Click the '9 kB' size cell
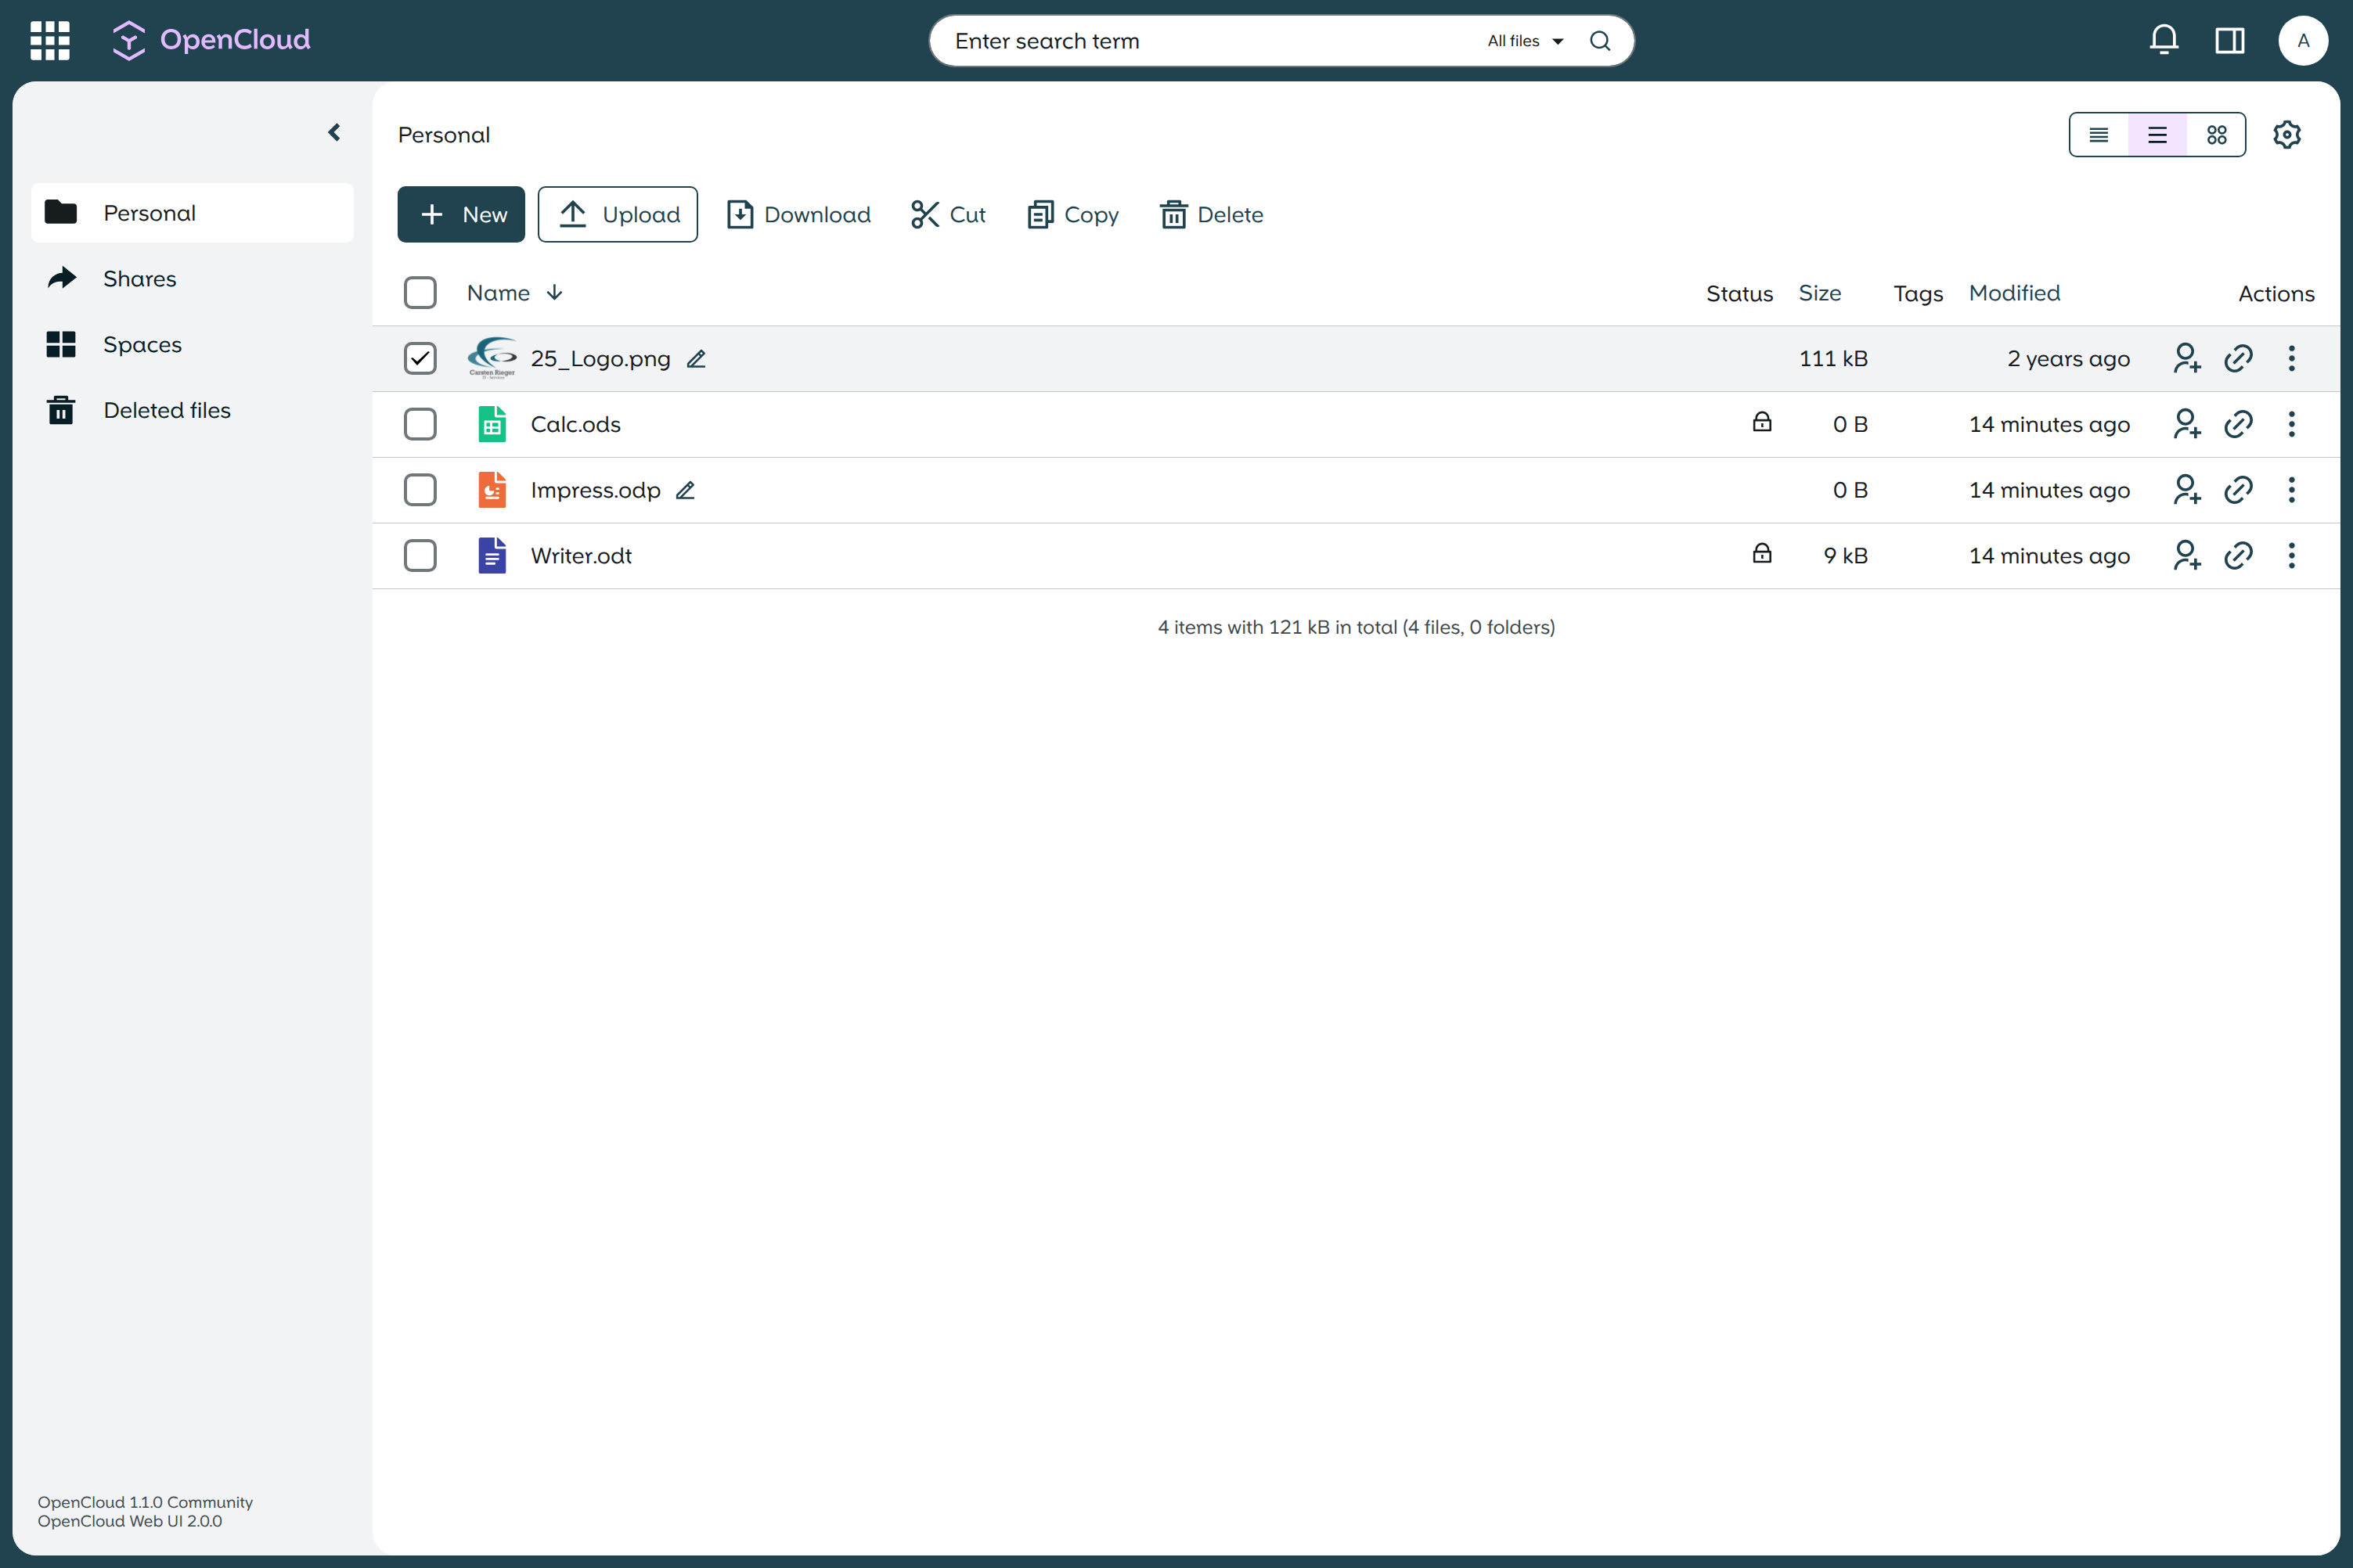 tap(1846, 555)
